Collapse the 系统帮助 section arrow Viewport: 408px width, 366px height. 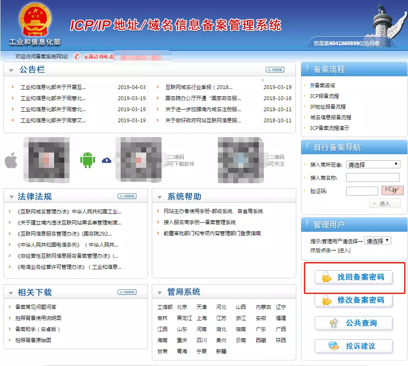[159, 197]
